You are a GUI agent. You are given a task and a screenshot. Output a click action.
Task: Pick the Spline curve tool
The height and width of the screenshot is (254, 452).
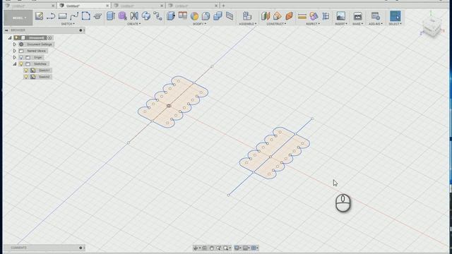[74, 16]
